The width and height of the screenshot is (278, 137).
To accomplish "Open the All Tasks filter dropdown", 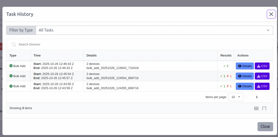I will [154, 30].
